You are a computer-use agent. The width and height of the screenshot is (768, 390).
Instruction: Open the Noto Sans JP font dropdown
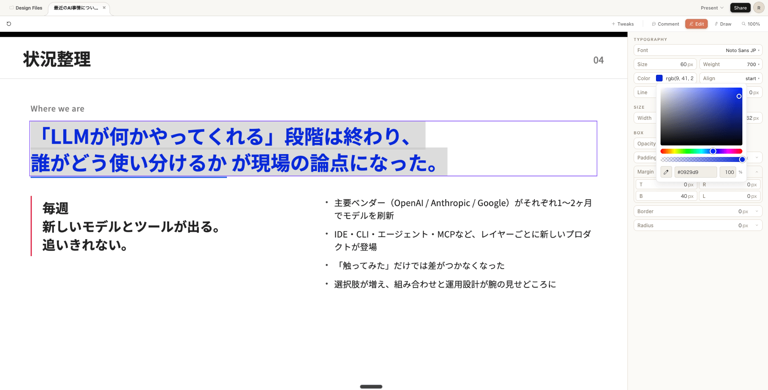[x=742, y=50]
